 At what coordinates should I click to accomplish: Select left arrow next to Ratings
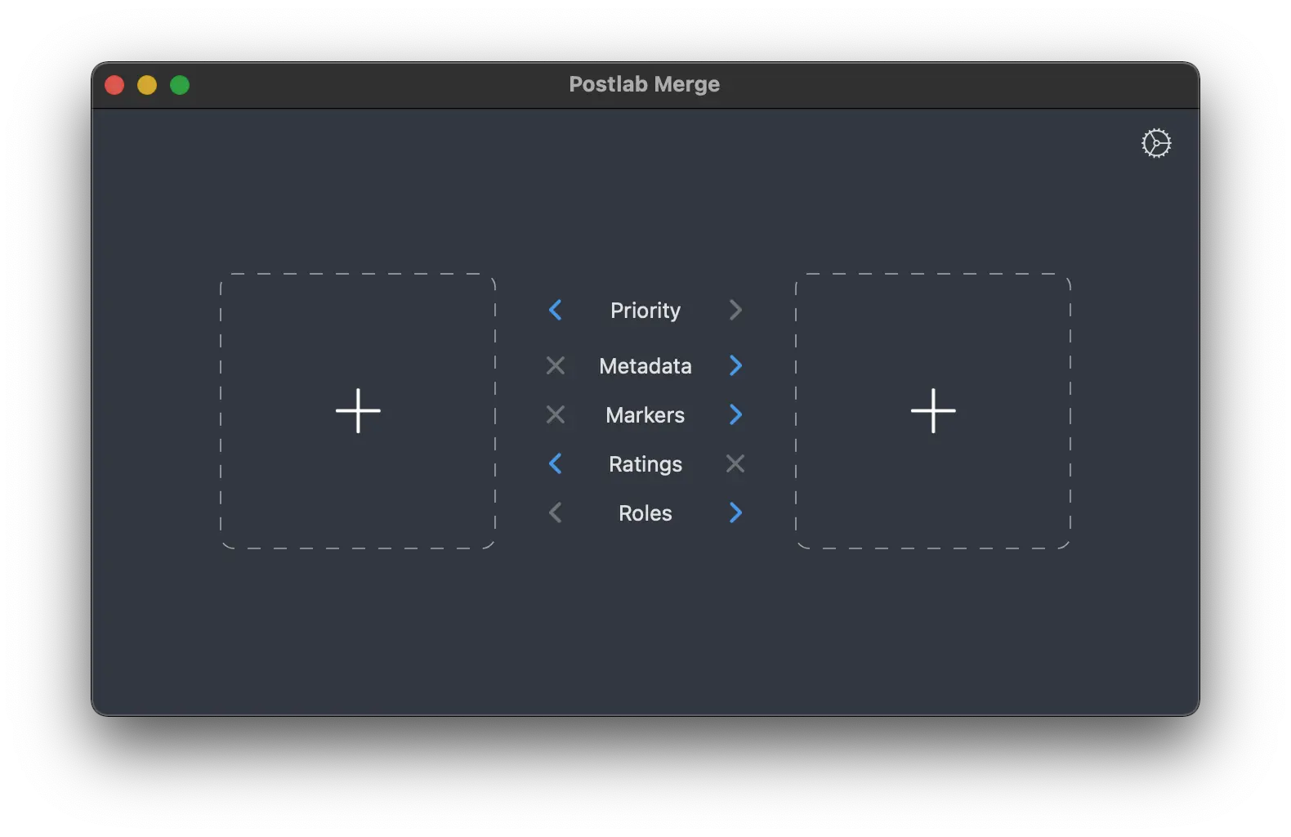click(556, 463)
